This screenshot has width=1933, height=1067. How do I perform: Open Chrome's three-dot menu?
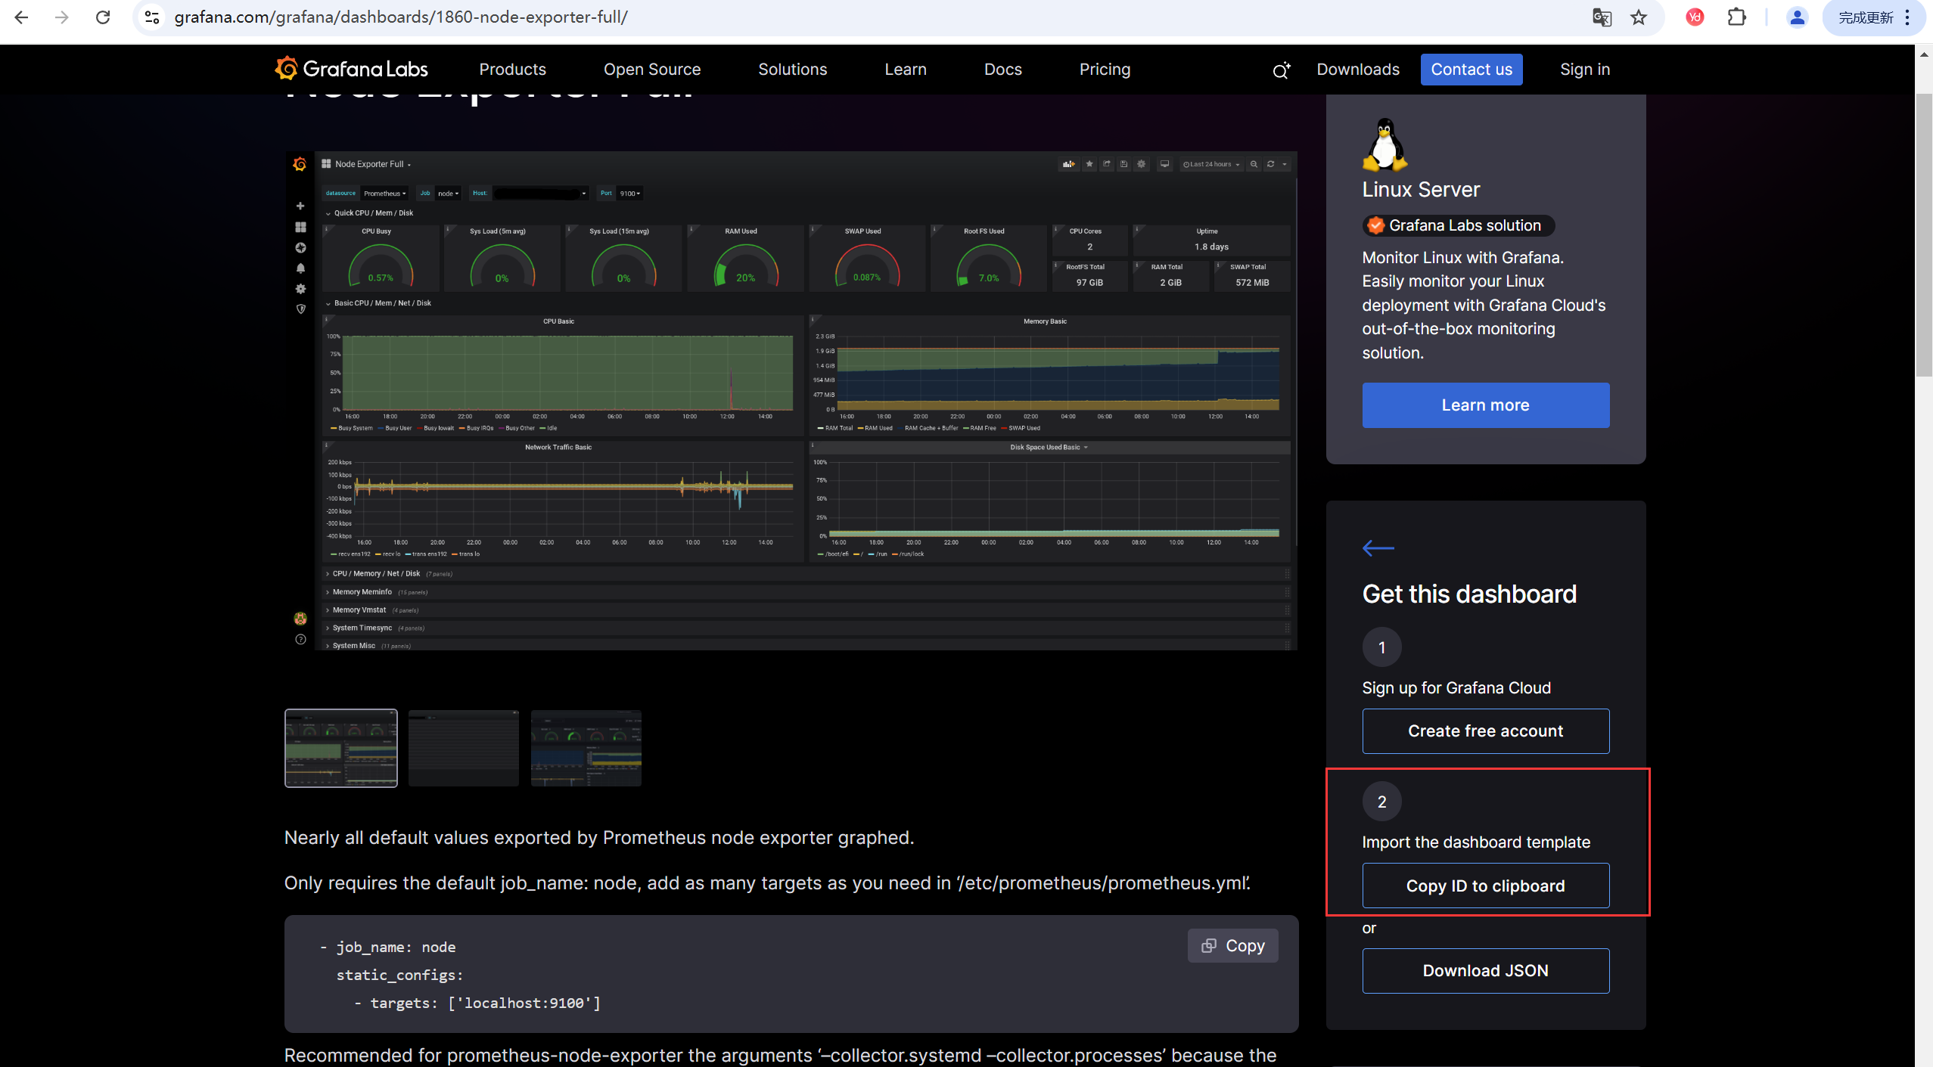tap(1907, 17)
